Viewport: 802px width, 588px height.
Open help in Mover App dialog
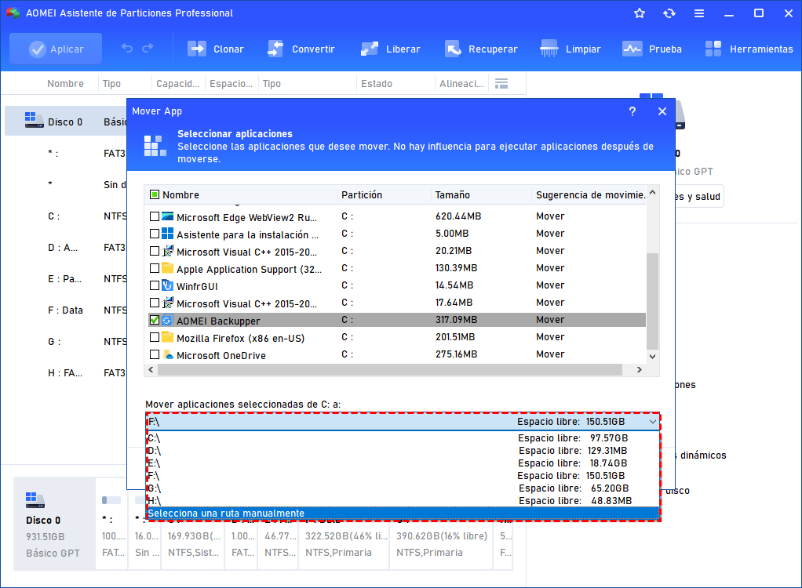pyautogui.click(x=632, y=111)
